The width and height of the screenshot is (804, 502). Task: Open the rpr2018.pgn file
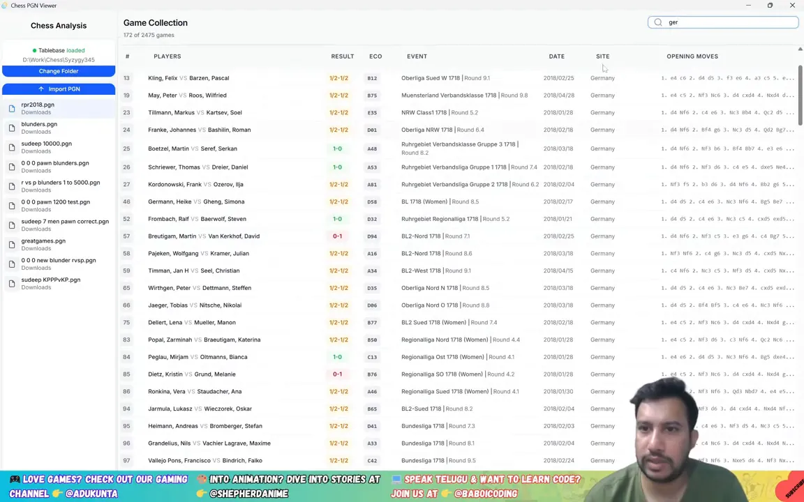click(59, 108)
